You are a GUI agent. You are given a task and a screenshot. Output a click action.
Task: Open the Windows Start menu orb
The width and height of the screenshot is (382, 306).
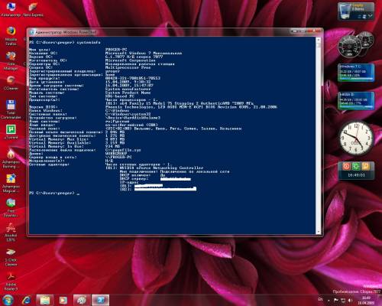tap(8, 300)
